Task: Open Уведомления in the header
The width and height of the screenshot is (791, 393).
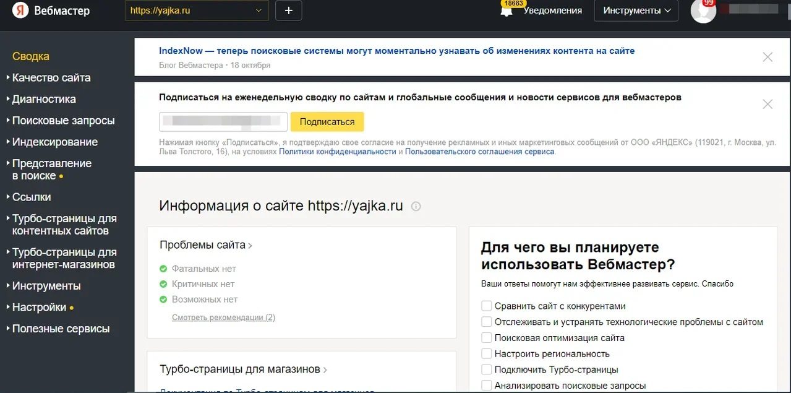Action: [553, 11]
